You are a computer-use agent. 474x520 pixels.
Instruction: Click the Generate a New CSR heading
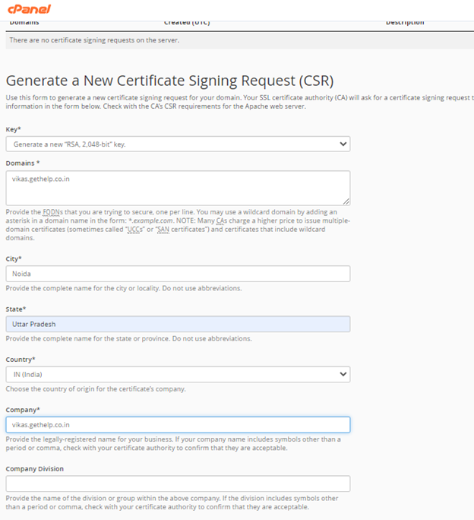[169, 81]
